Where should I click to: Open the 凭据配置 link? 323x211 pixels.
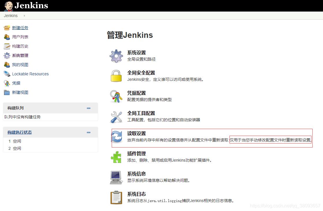pyautogui.click(x=137, y=93)
